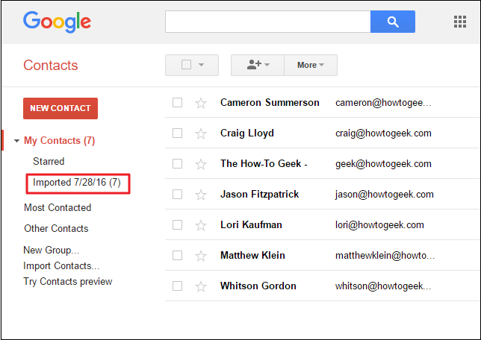The image size is (481, 340).
Task: Open the My Contacts (7) group
Action: click(60, 141)
